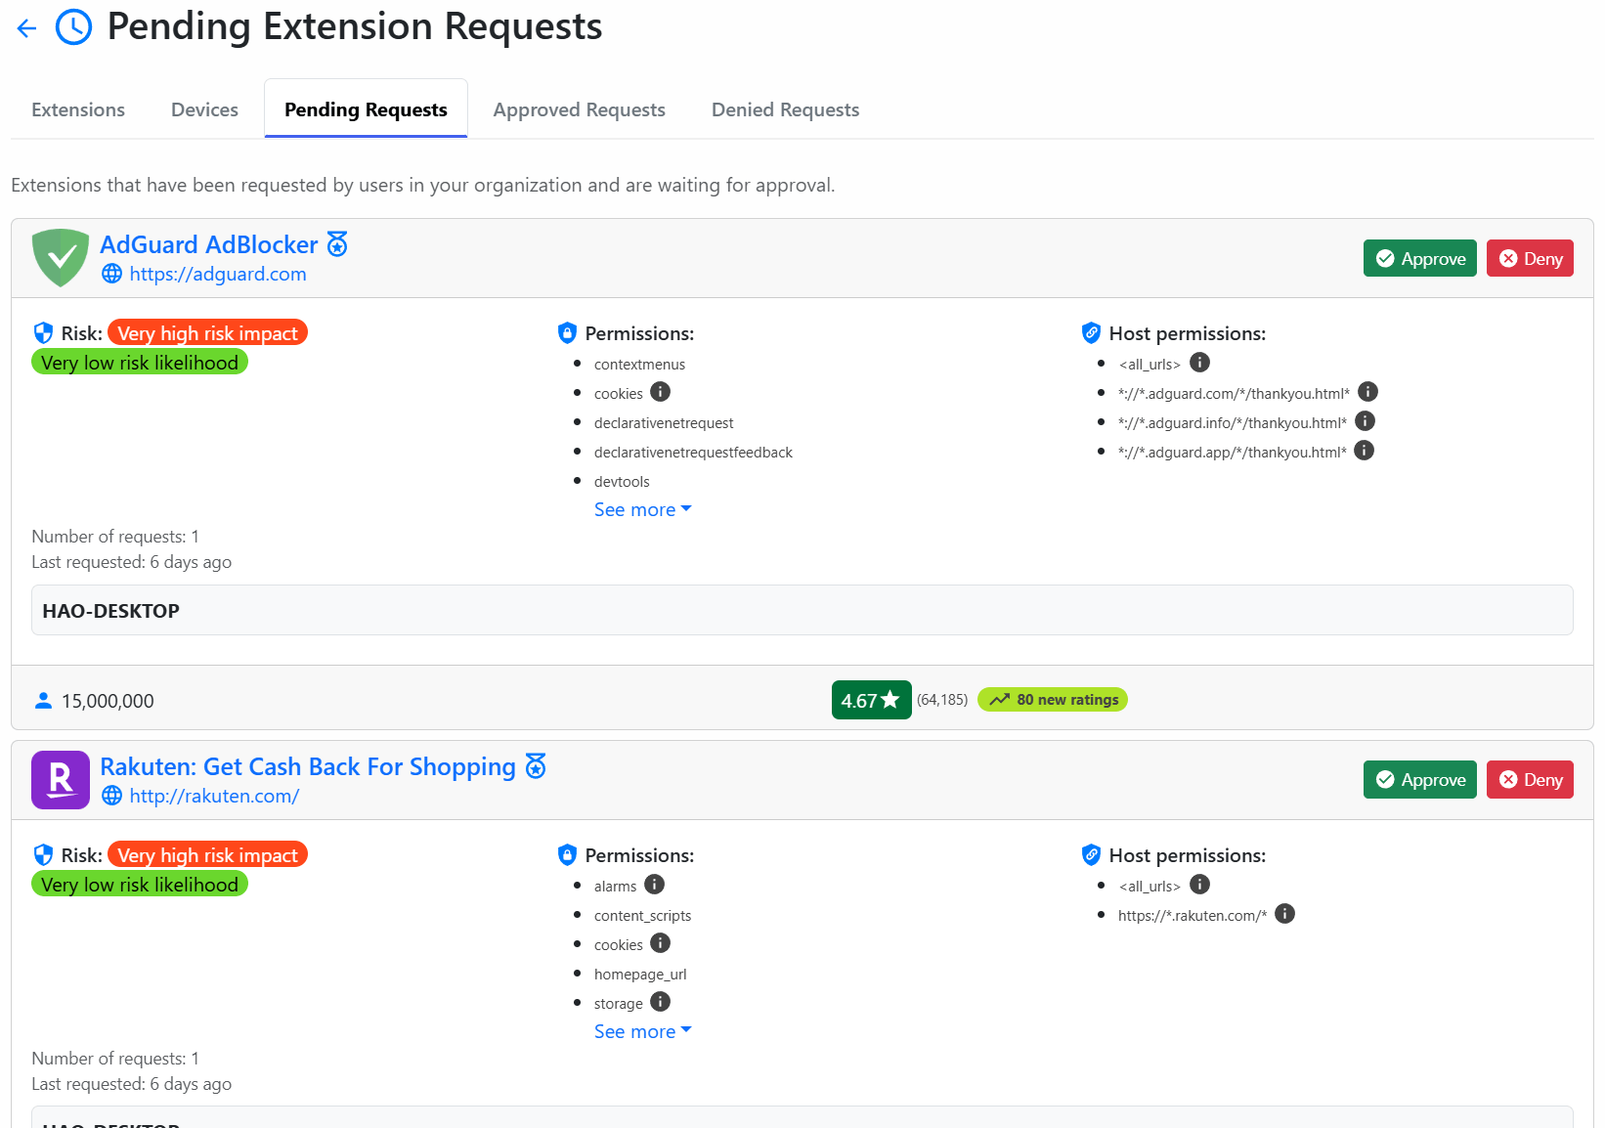Image resolution: width=1605 pixels, height=1128 pixels.
Task: Click Rakuten Very high risk impact badge
Action: click(207, 855)
